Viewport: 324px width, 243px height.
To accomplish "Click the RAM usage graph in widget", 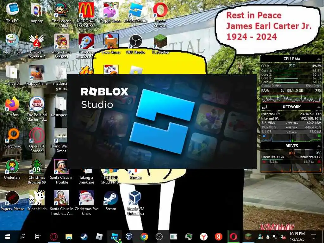I will [291, 98].
